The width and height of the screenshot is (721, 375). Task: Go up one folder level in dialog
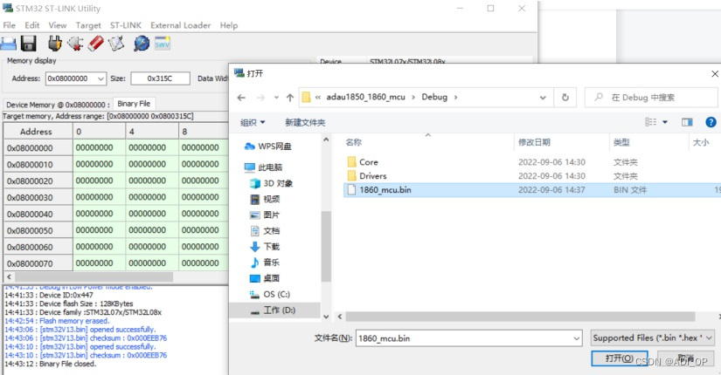pyautogui.click(x=289, y=98)
